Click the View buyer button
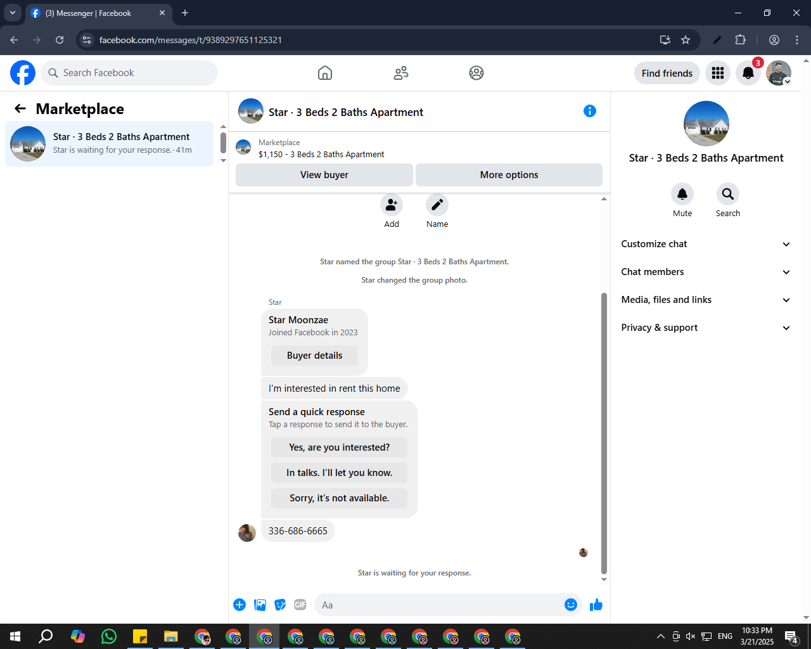The image size is (811, 649). (x=324, y=175)
